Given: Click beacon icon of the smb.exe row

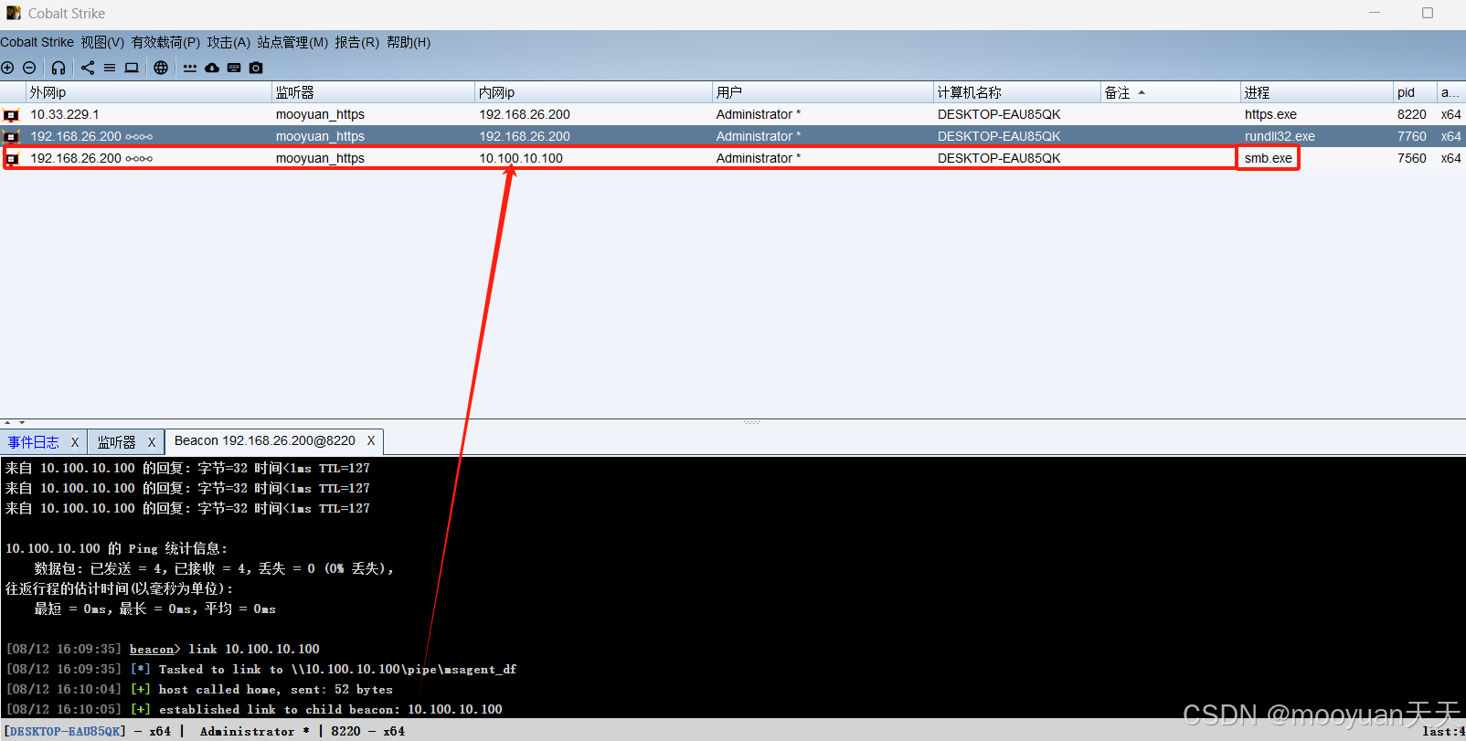Looking at the screenshot, I should (x=11, y=158).
